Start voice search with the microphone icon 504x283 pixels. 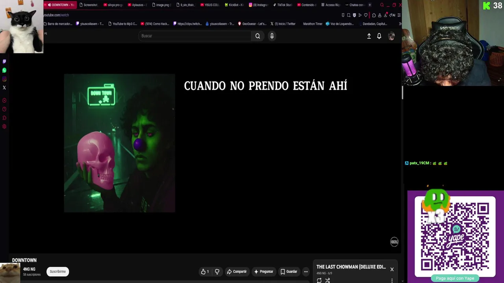tap(272, 36)
